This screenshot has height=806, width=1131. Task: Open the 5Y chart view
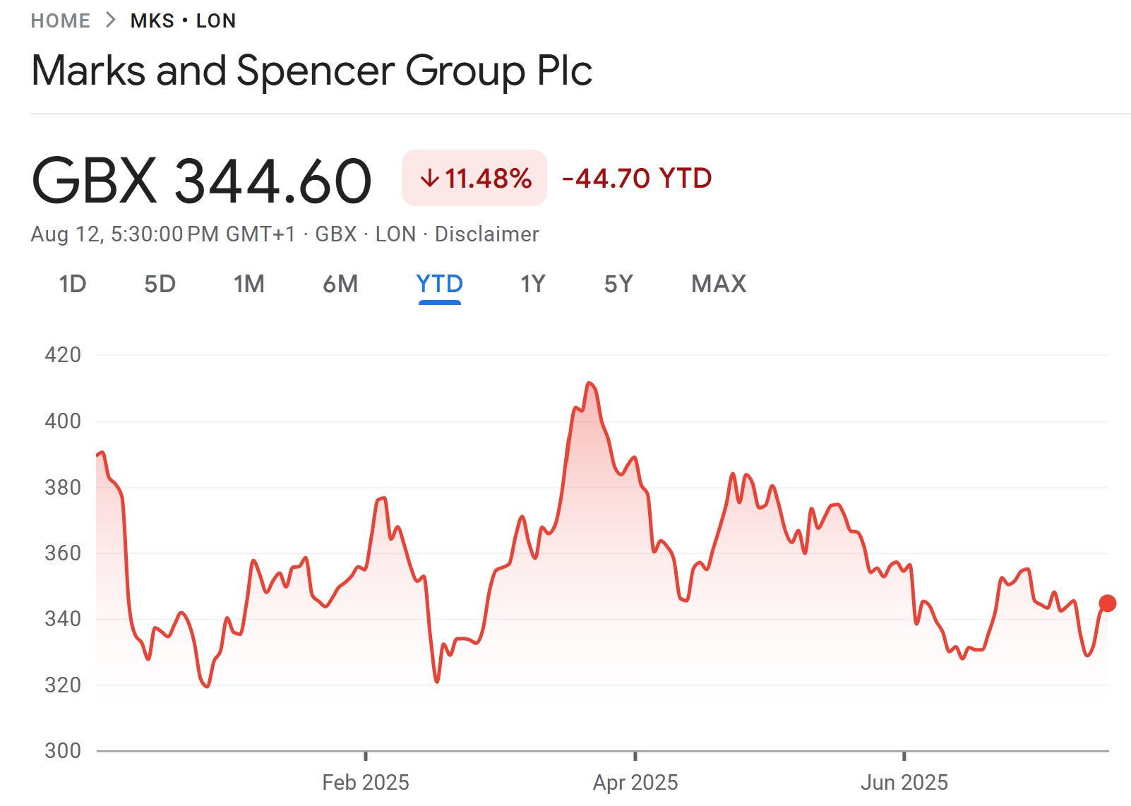619,284
